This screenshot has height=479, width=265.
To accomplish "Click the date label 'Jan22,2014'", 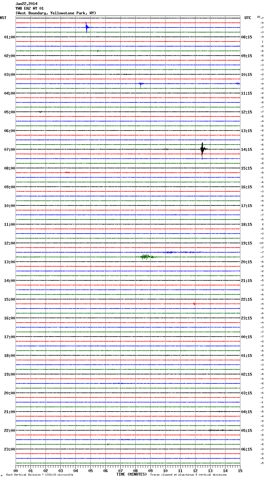I will click(x=26, y=4).
